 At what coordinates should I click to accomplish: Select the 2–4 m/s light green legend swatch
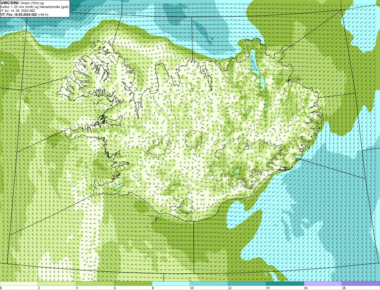point(57,283)
